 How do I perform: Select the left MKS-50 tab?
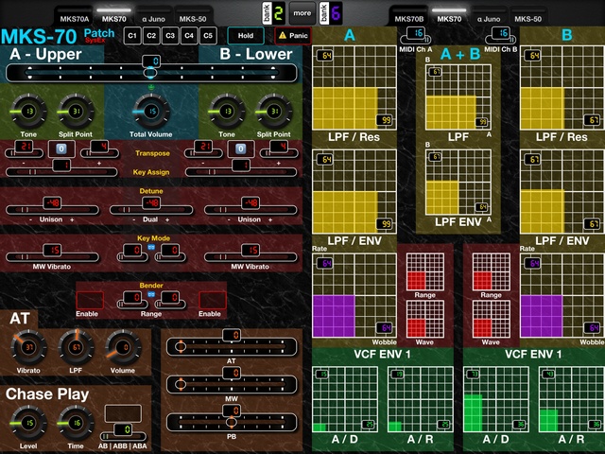pos(193,19)
